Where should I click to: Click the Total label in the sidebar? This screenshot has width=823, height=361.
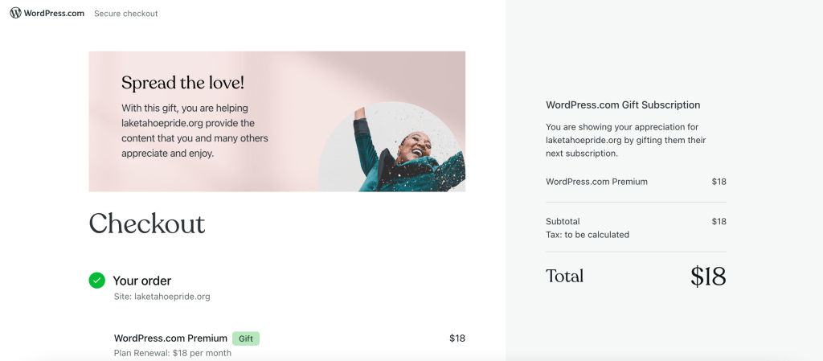(564, 277)
